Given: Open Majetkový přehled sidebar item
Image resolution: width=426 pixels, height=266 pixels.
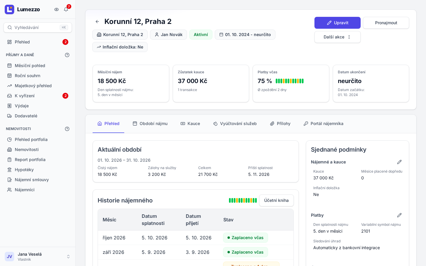Looking at the screenshot, I should (38, 86).
